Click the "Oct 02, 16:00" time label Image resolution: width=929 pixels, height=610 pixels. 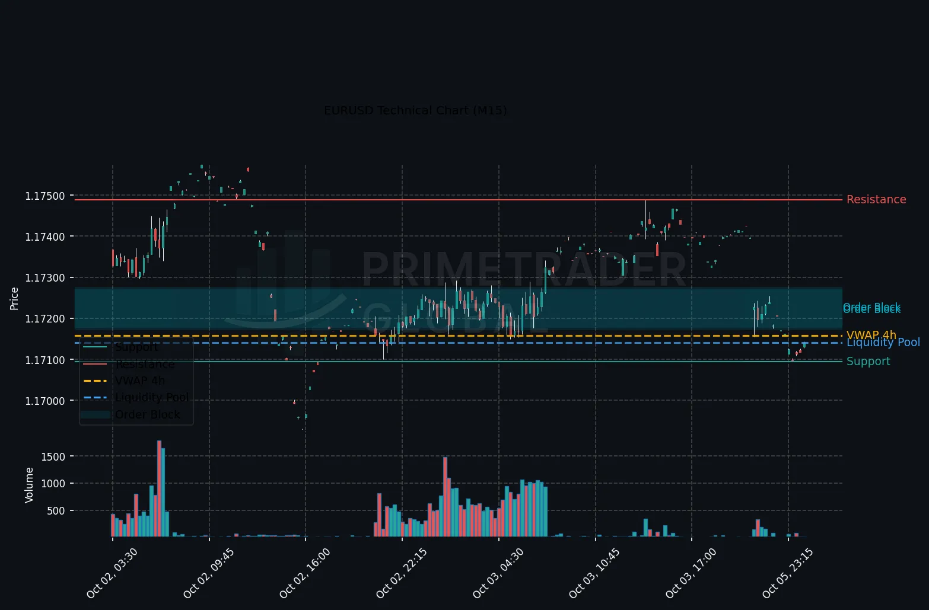click(305, 573)
